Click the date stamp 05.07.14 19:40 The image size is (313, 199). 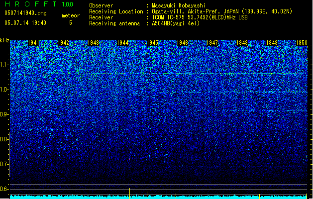(25, 23)
